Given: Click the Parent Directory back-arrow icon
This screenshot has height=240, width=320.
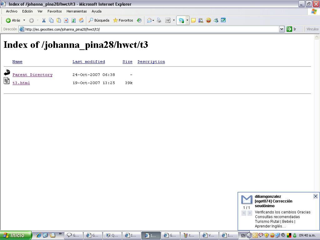Looking at the screenshot, I should 7,72.
